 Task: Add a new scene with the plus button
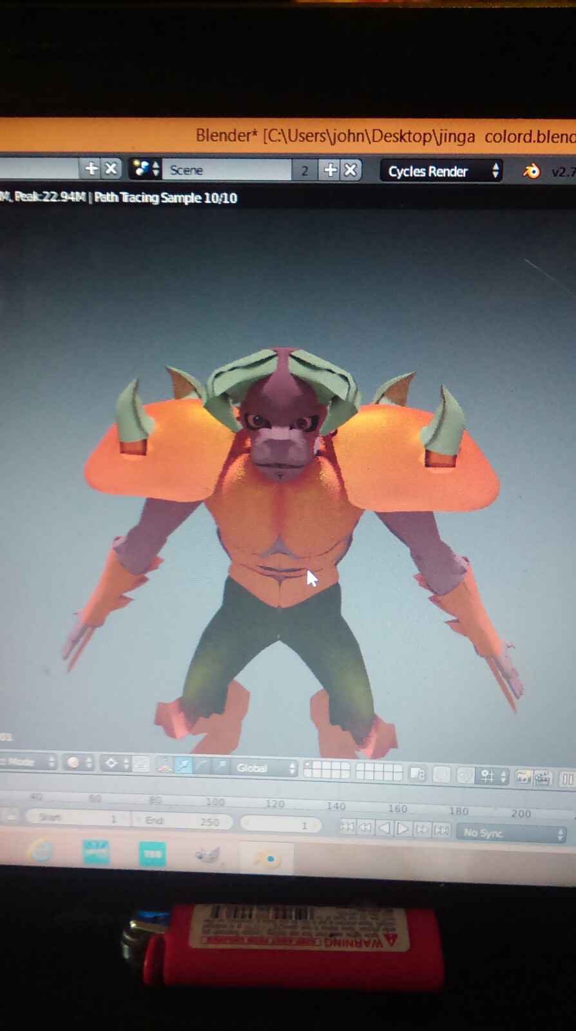(x=331, y=170)
